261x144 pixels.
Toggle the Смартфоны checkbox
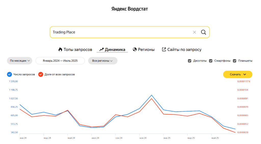(211, 61)
